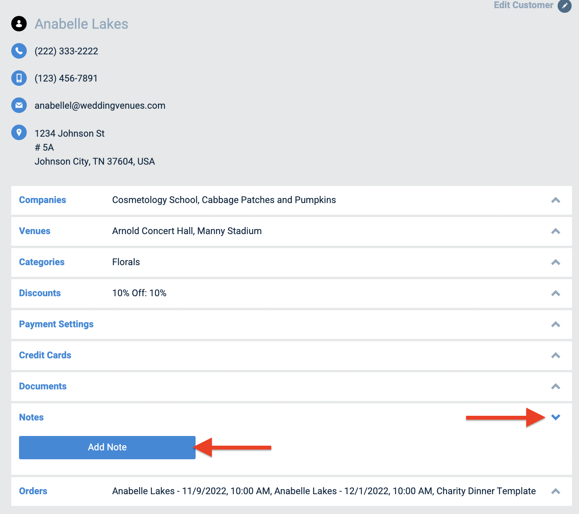
Task: Click the Edit Customer pencil icon
Action: coord(564,6)
